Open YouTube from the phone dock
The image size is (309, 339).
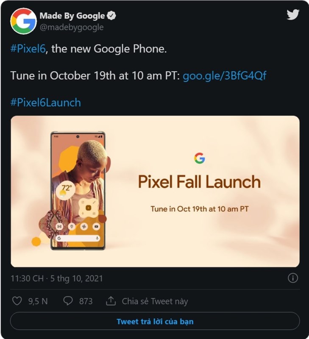(x=96, y=226)
